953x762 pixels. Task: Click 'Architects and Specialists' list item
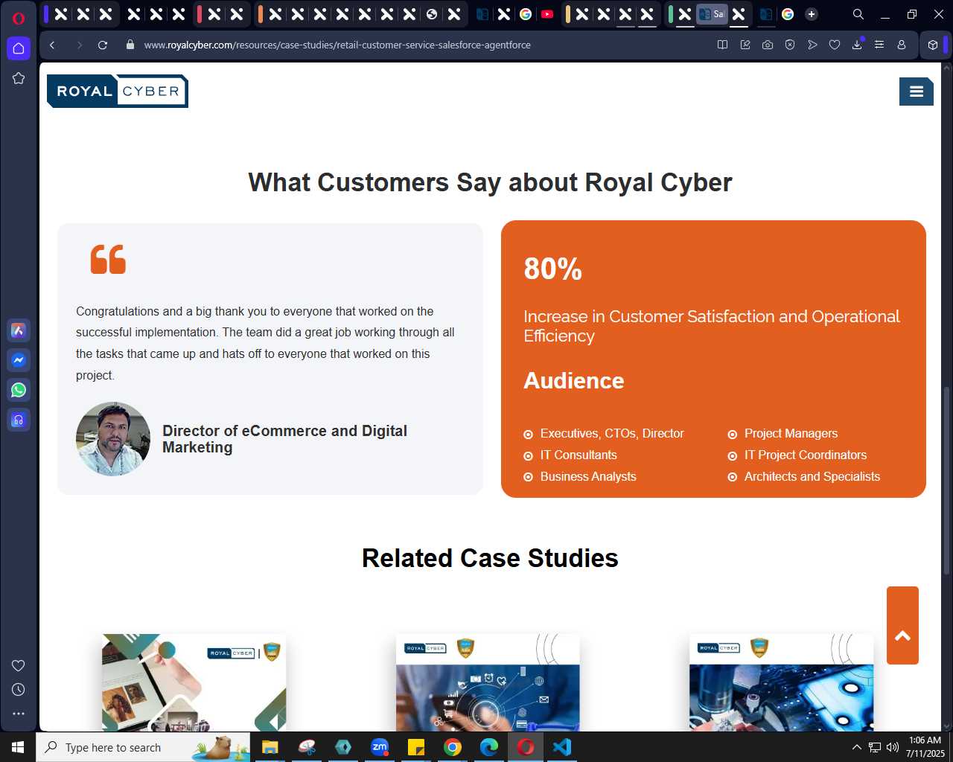click(812, 476)
